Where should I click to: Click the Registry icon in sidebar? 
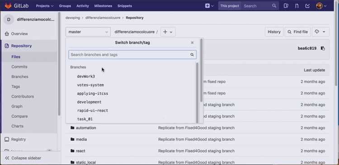[x=7, y=139]
